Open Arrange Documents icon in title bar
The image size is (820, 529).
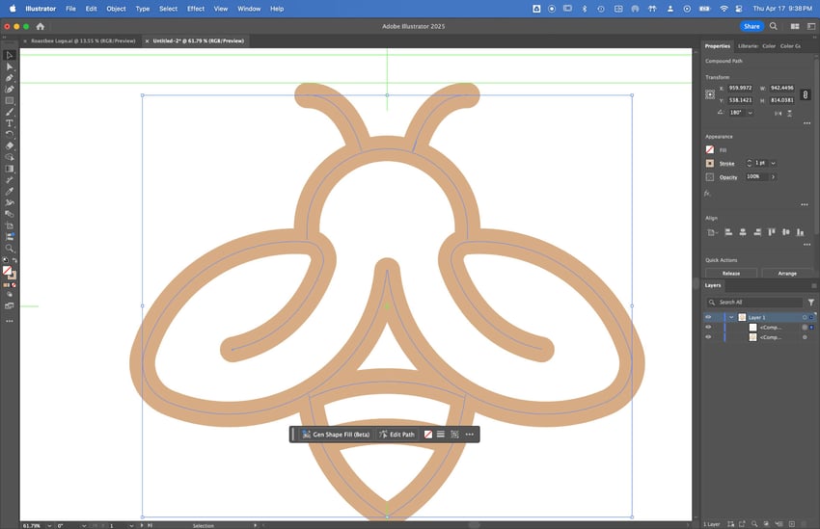795,26
